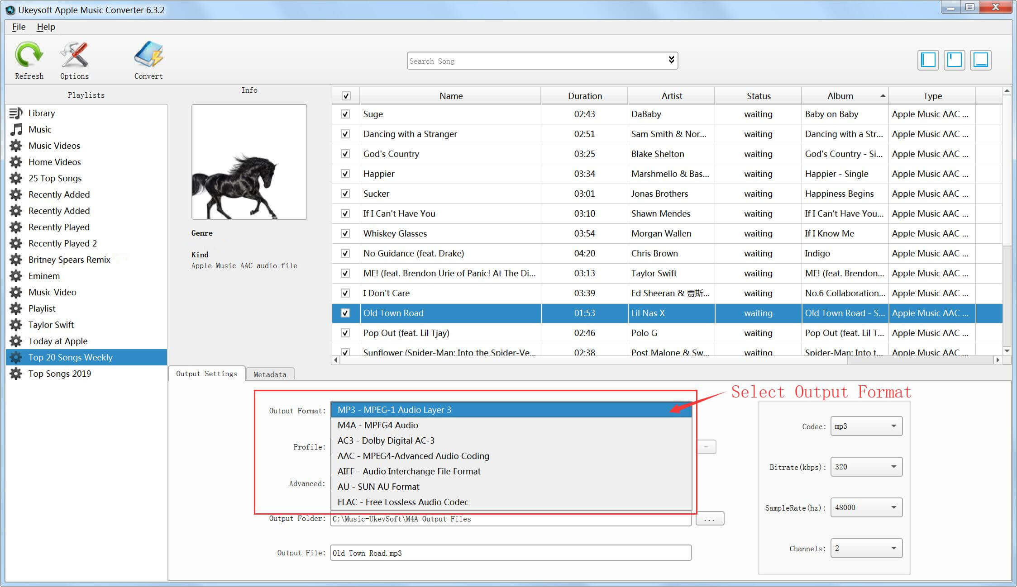Image resolution: width=1017 pixels, height=587 pixels.
Task: Switch to the Metadata tab
Action: pyautogui.click(x=270, y=374)
